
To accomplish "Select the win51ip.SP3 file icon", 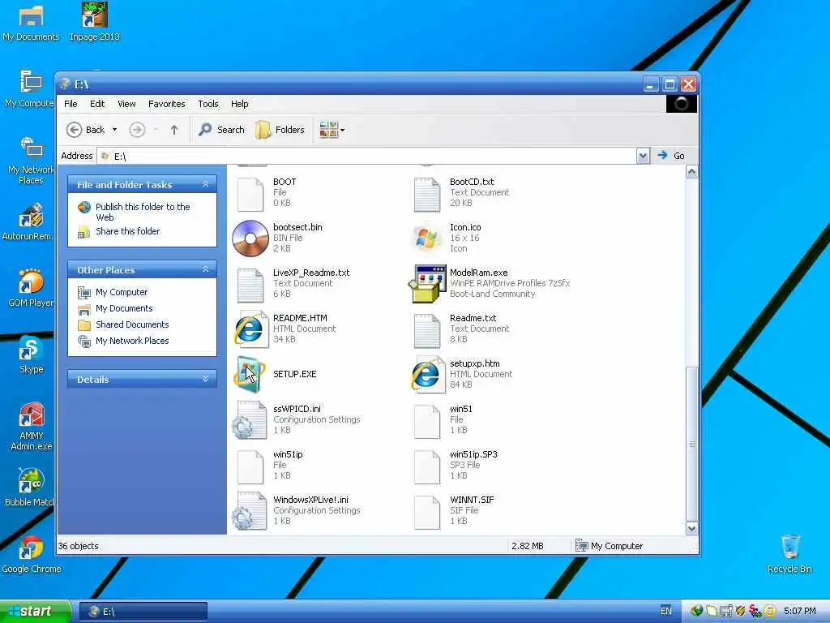I will click(x=427, y=466).
